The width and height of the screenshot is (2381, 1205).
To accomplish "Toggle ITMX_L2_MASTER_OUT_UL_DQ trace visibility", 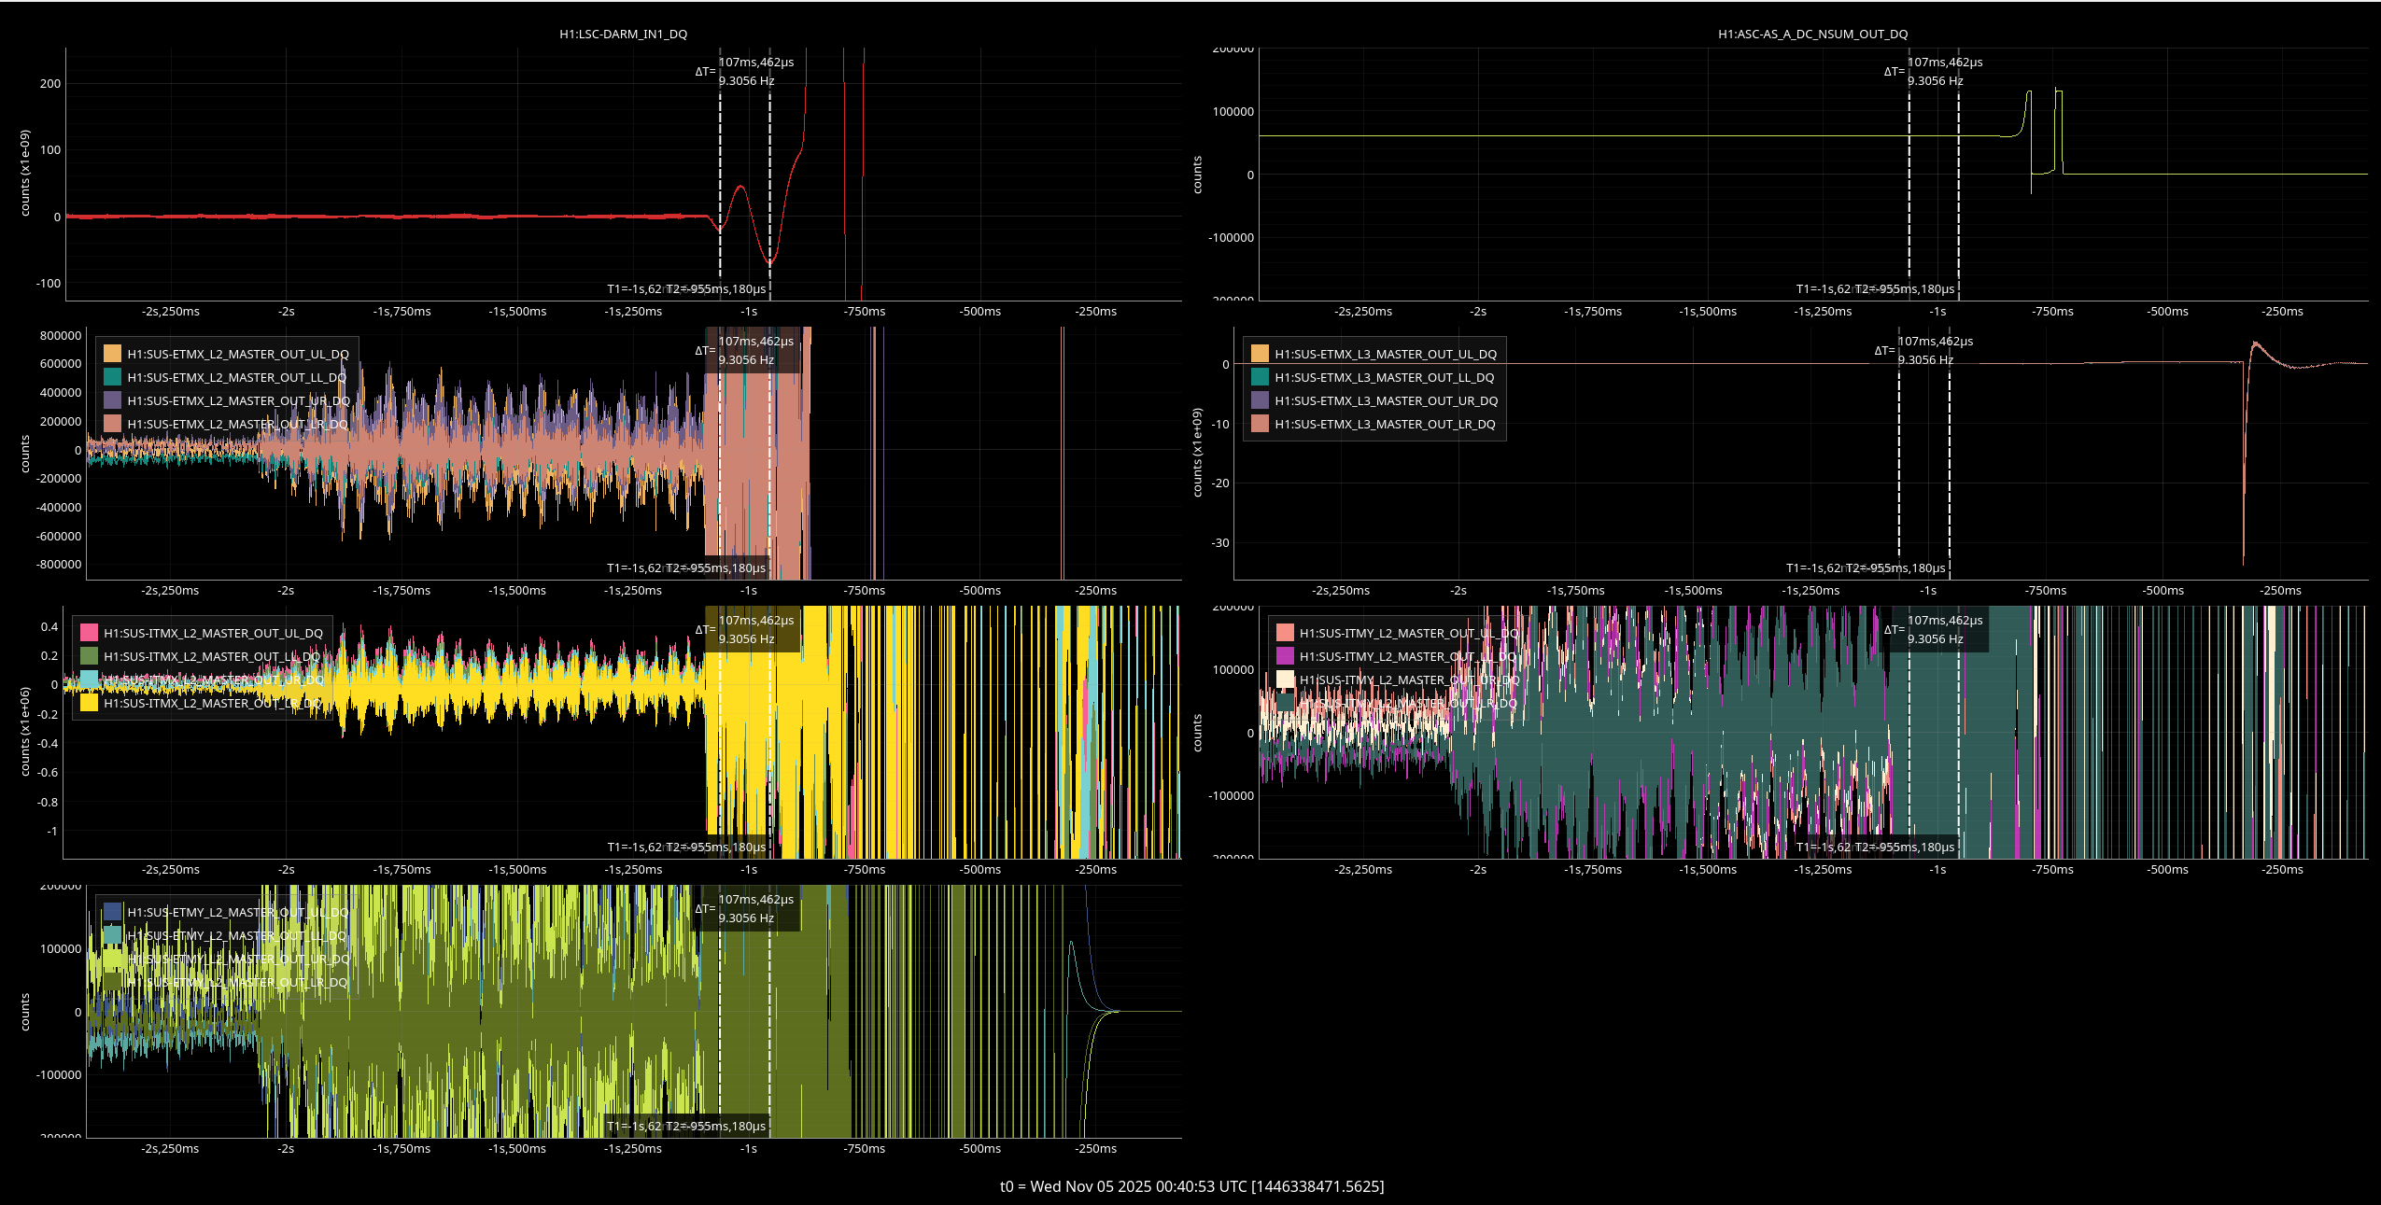I will point(213,634).
